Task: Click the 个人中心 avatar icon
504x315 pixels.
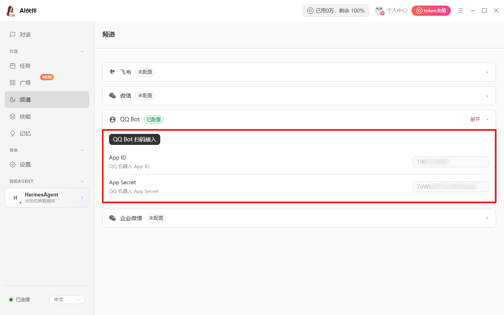Action: [380, 11]
